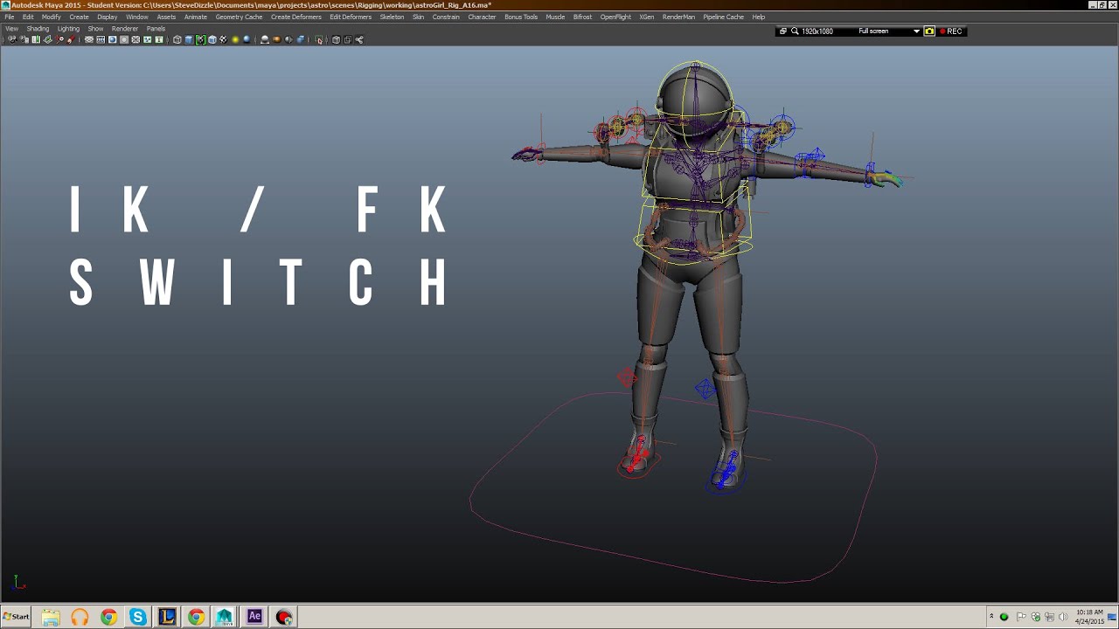This screenshot has height=629, width=1119.
Task: Click the Select Camera icon in panel toolbar
Action: coord(11,39)
